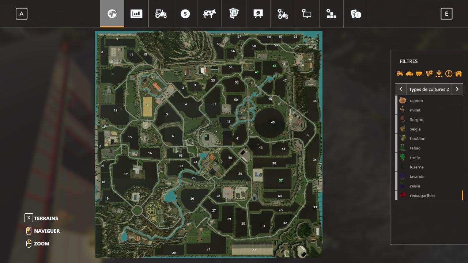Toggle the trefle crop filter
The height and width of the screenshot is (263, 468).
click(429, 157)
